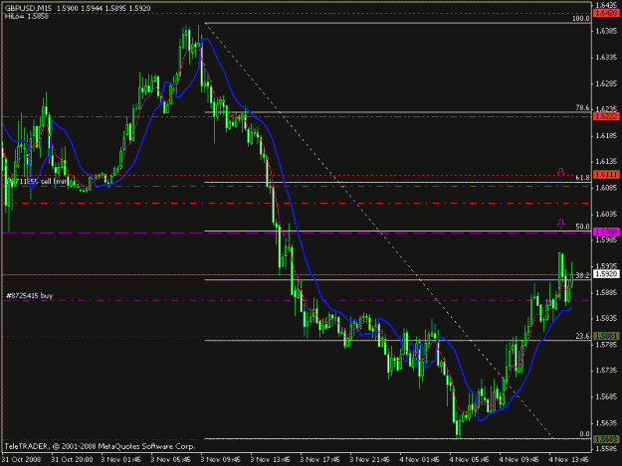Select the '#8725415 buy' order label
Viewport: 622px width, 466px height.
tap(30, 295)
